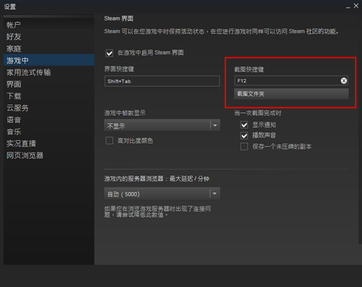Click the 截图文件夹 button
Image resolution: width=362 pixels, height=287 pixels.
(x=291, y=94)
